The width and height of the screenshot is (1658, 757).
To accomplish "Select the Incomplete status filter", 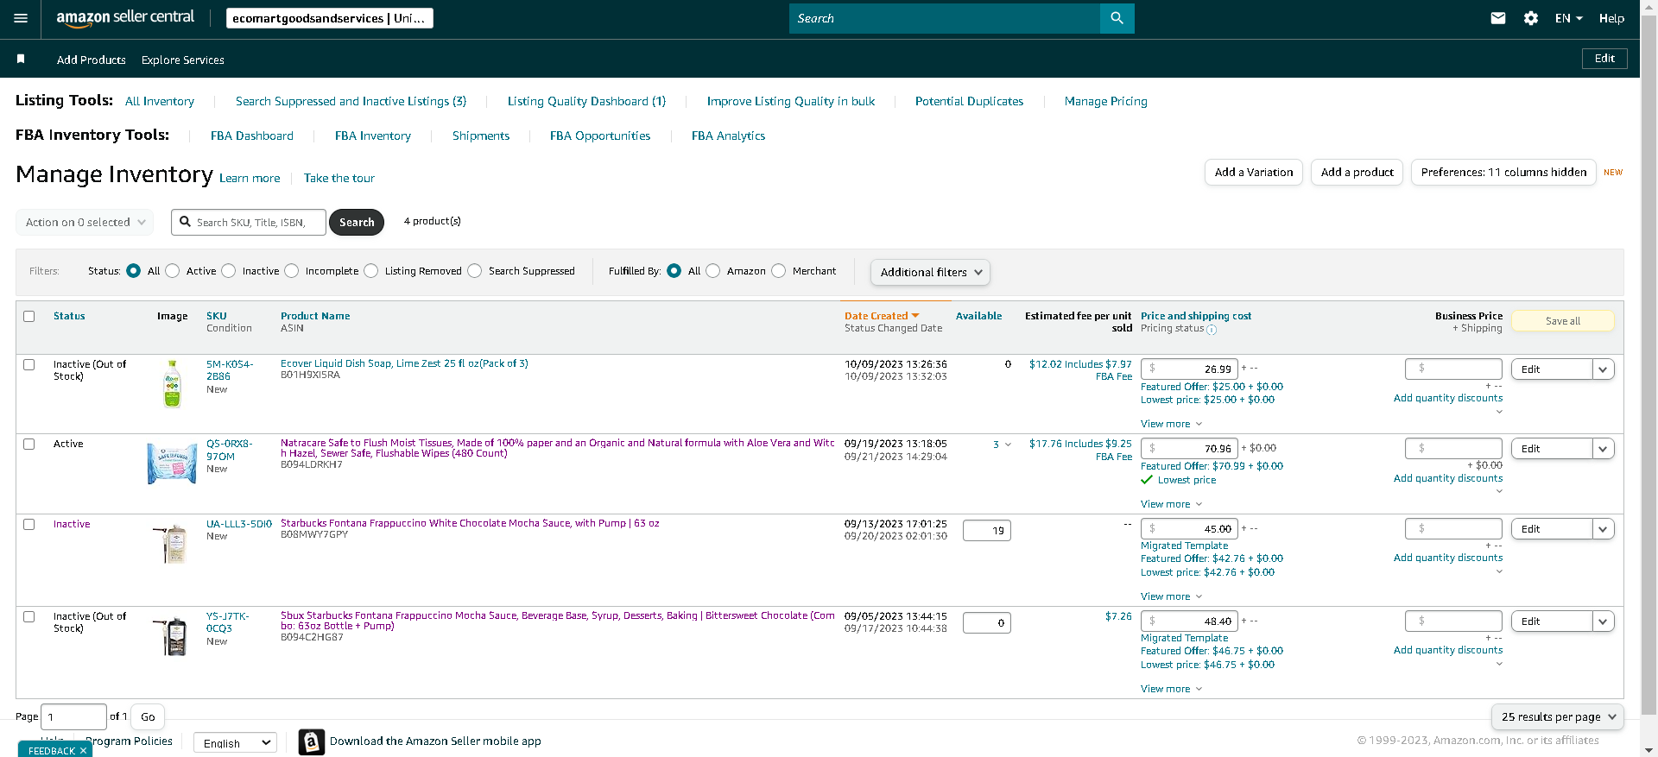I will [292, 271].
